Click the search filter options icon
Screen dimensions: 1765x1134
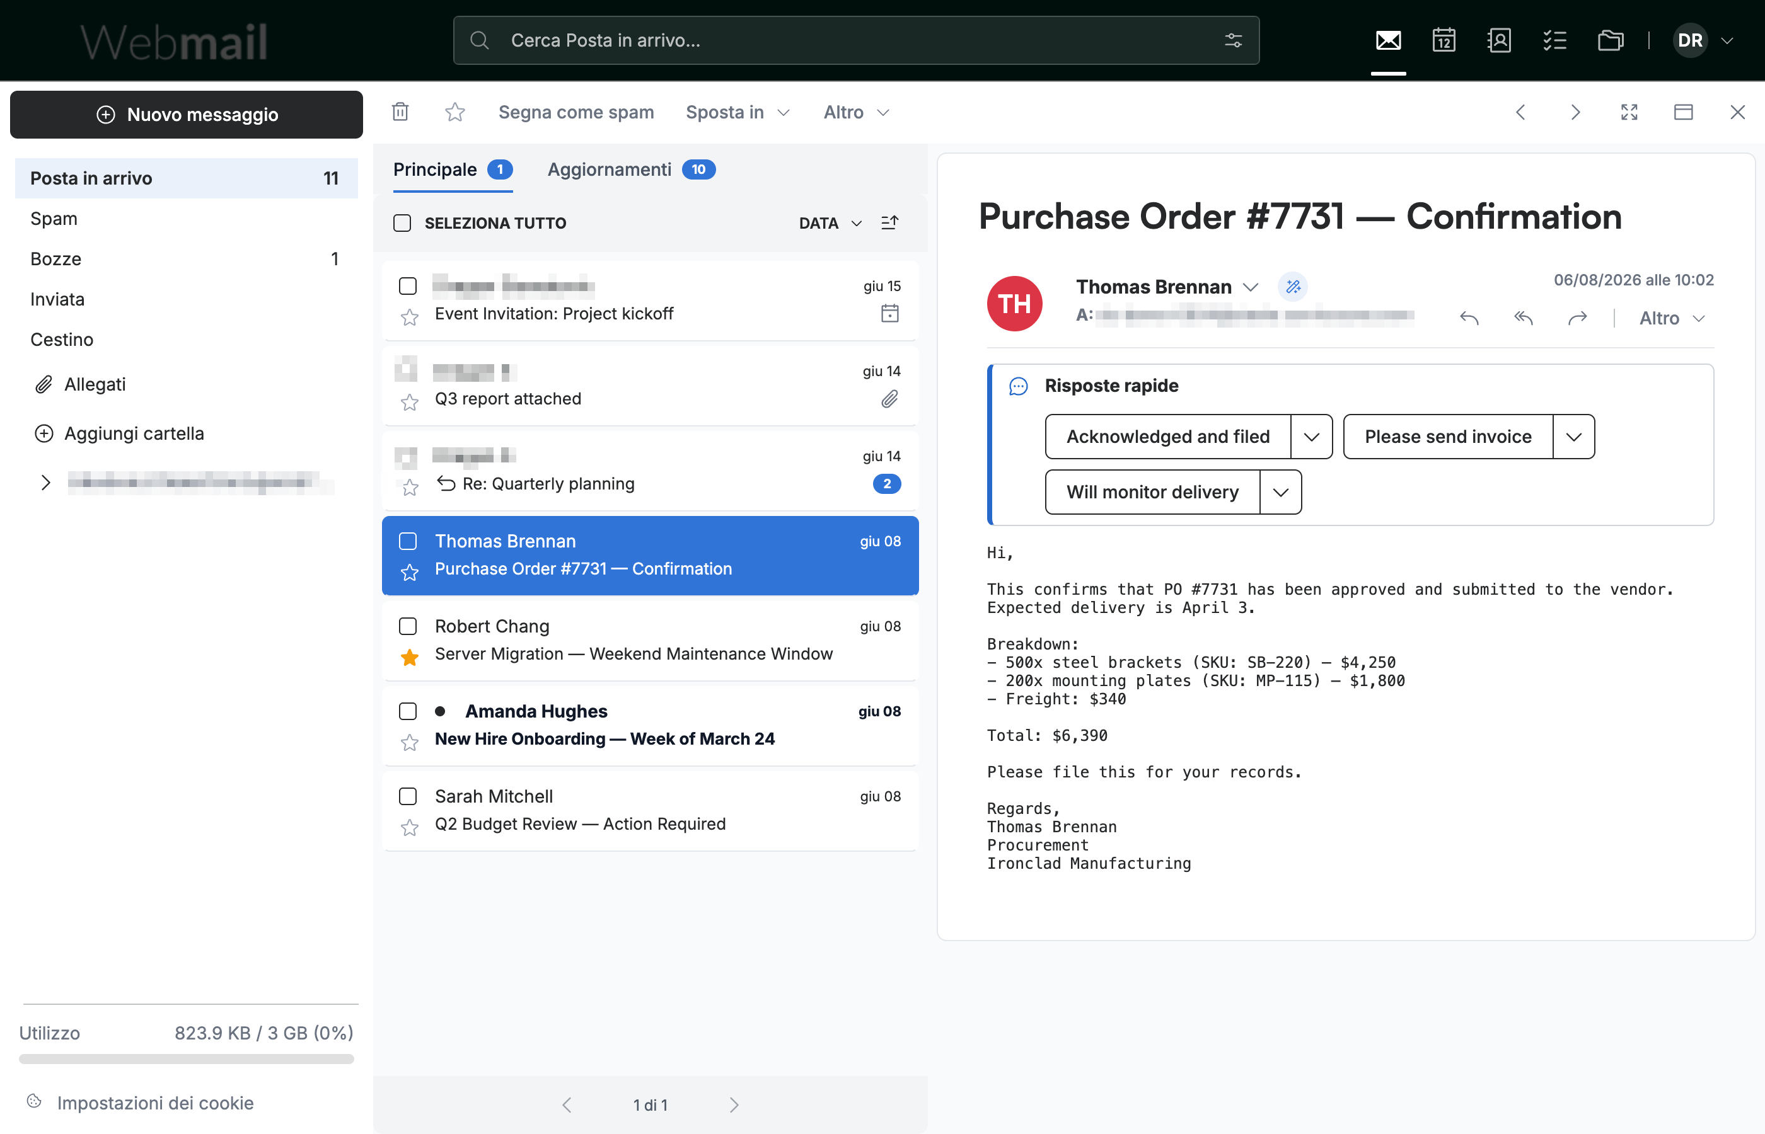tap(1233, 40)
